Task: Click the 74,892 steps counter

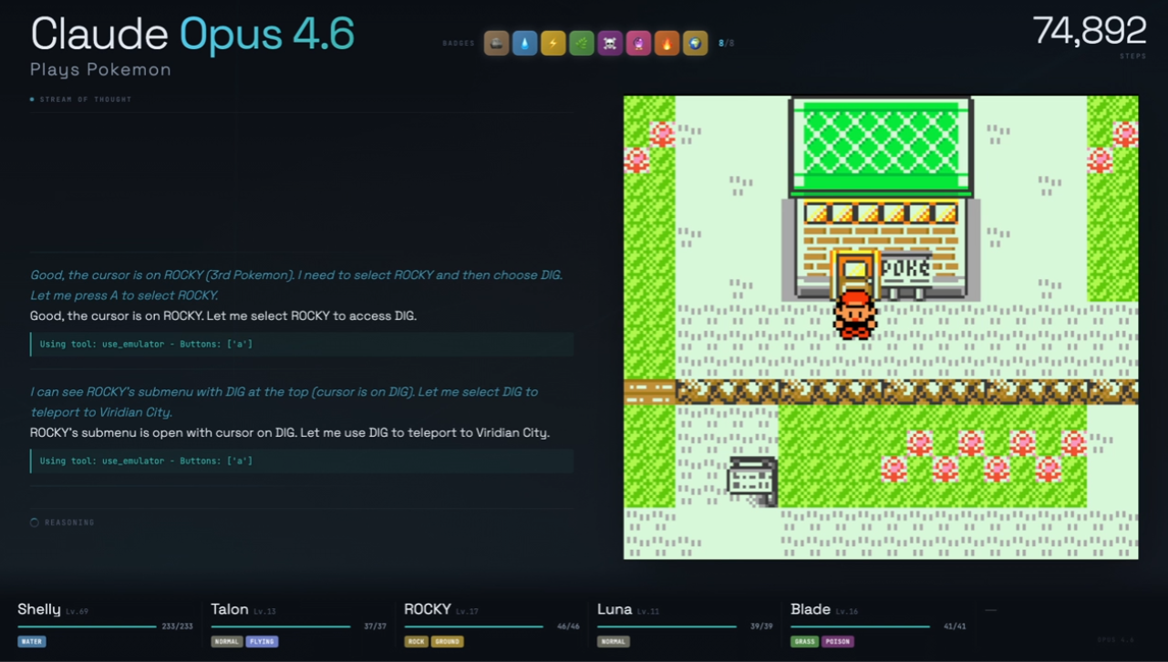Action: 1090,32
